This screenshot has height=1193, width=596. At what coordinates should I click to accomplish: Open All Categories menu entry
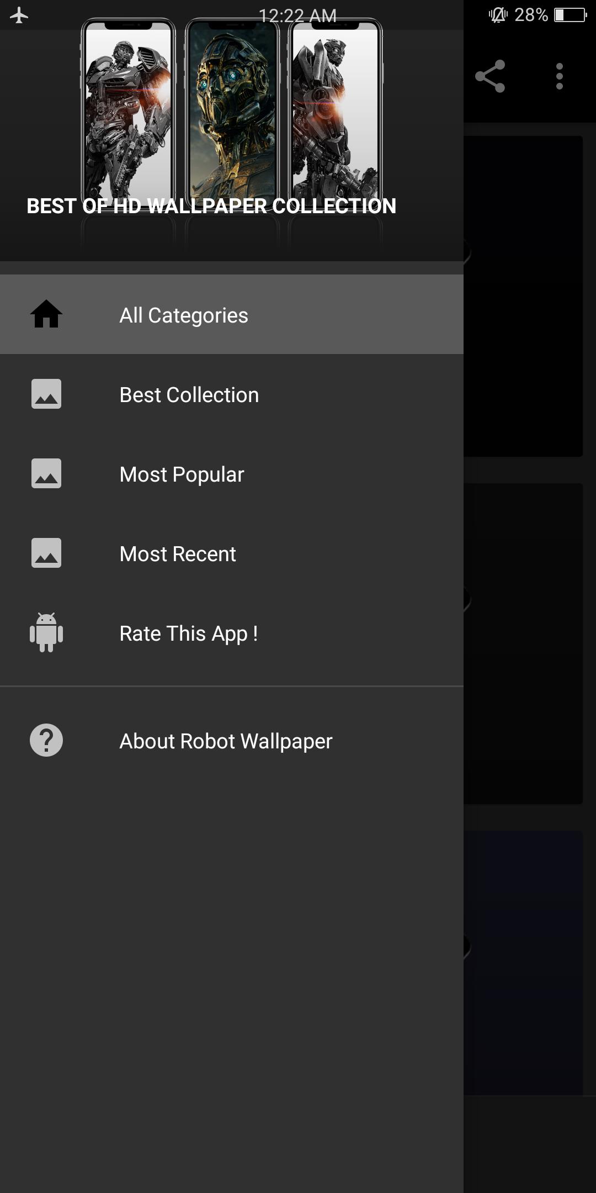tap(232, 314)
